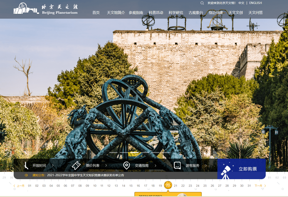
Task: Choose date 19 on the calendar strip
Action: (x=160, y=186)
